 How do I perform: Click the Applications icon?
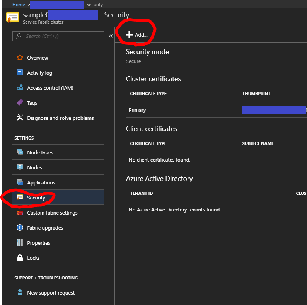click(x=20, y=182)
